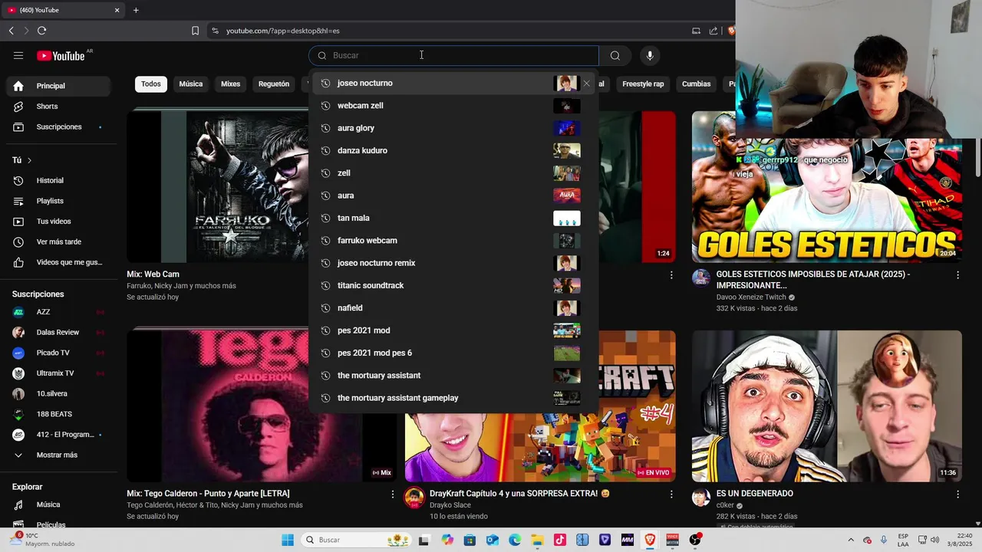Open Historial in sidebar

(x=58, y=181)
